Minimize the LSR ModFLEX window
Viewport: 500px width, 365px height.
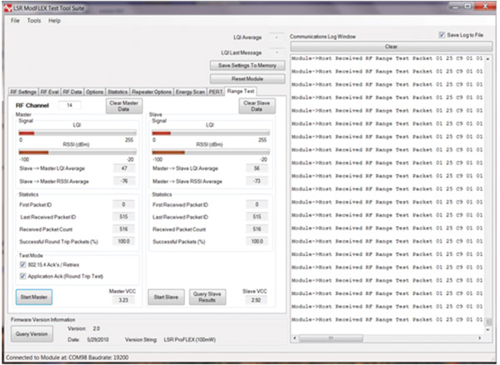[x=455, y=7]
